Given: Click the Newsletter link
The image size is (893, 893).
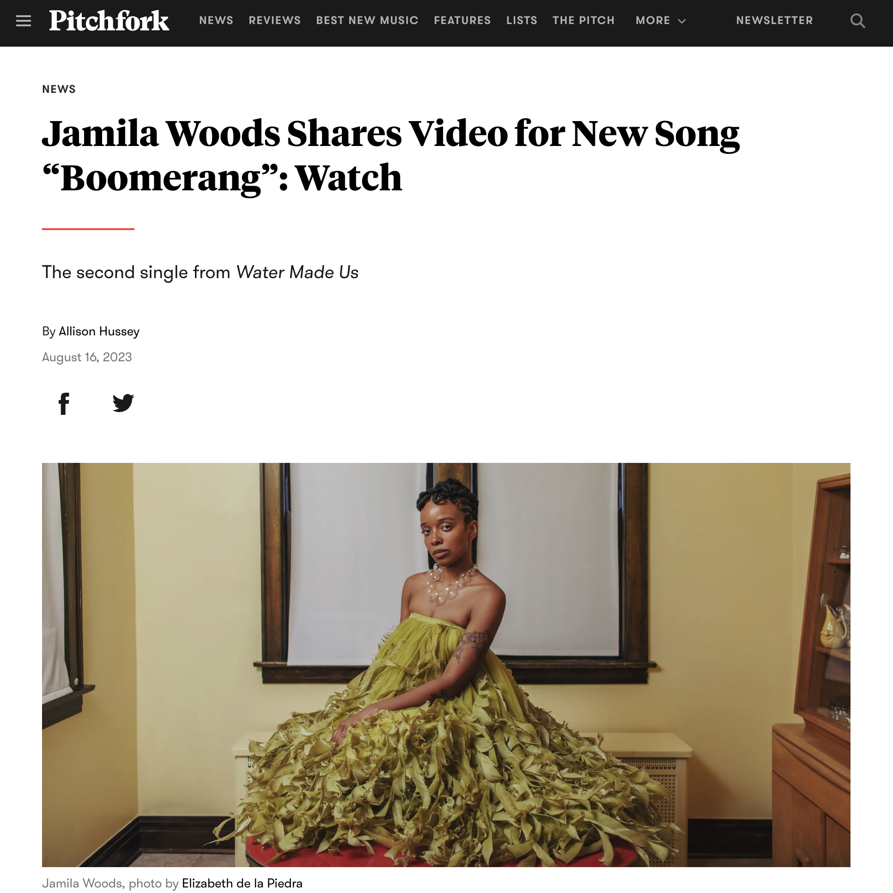Looking at the screenshot, I should click(775, 20).
